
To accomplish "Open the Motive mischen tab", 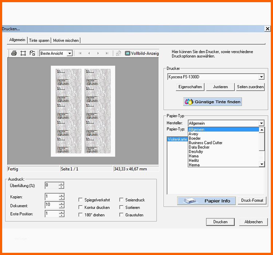I will point(66,40).
